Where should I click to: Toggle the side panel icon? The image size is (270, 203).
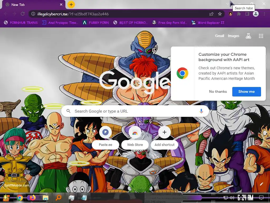pyautogui.click(x=247, y=14)
